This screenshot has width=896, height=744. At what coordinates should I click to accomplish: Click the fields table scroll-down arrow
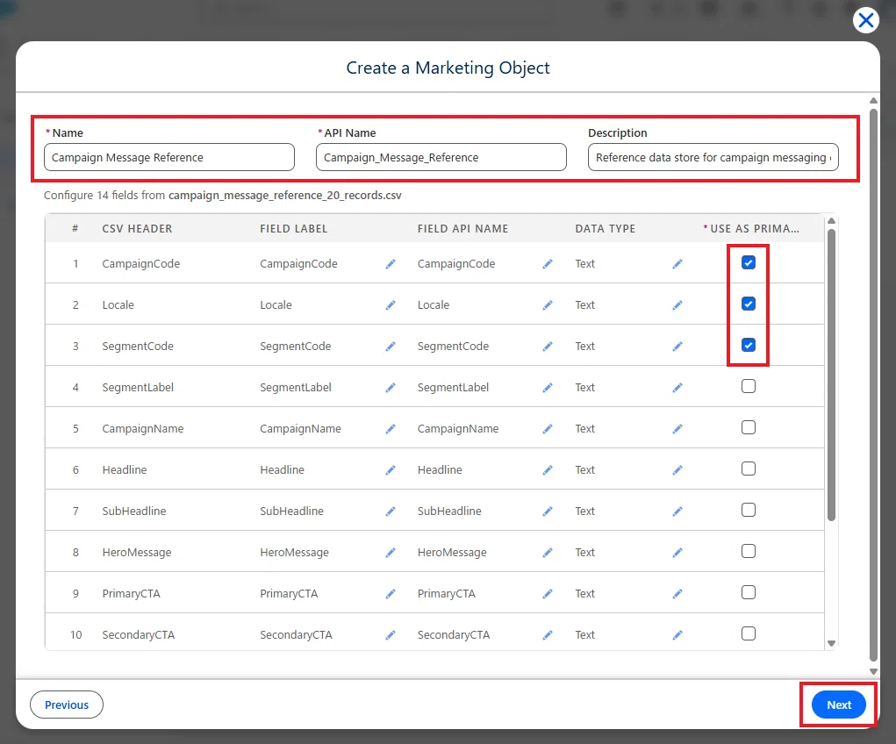[x=831, y=643]
